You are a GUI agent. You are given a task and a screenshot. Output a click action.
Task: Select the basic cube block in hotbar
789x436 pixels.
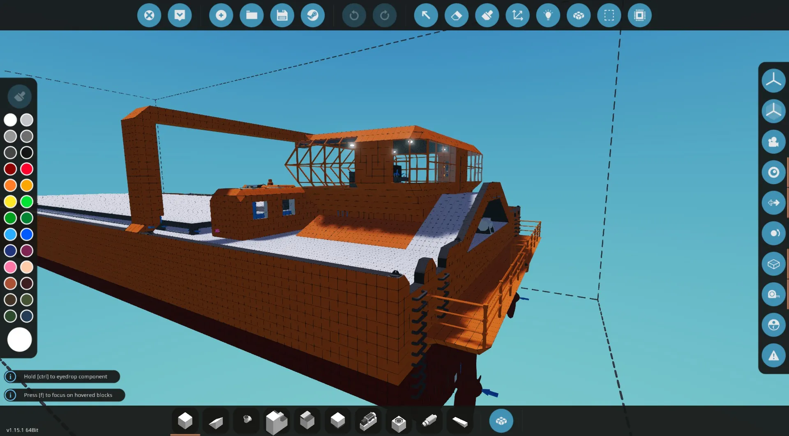pos(185,420)
